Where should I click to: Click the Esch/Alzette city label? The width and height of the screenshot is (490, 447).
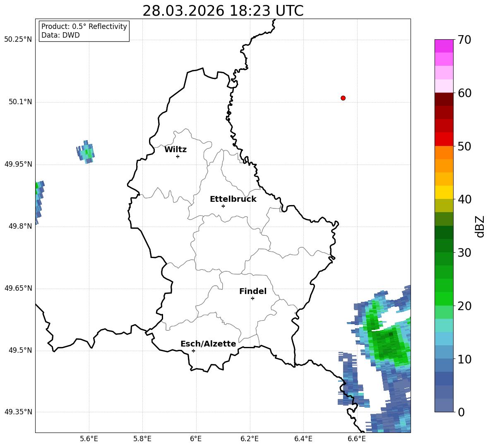point(208,344)
